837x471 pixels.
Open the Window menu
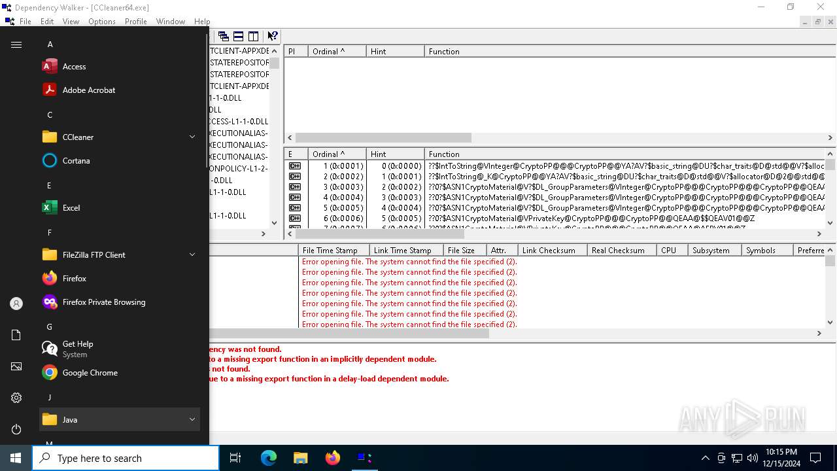coord(171,22)
